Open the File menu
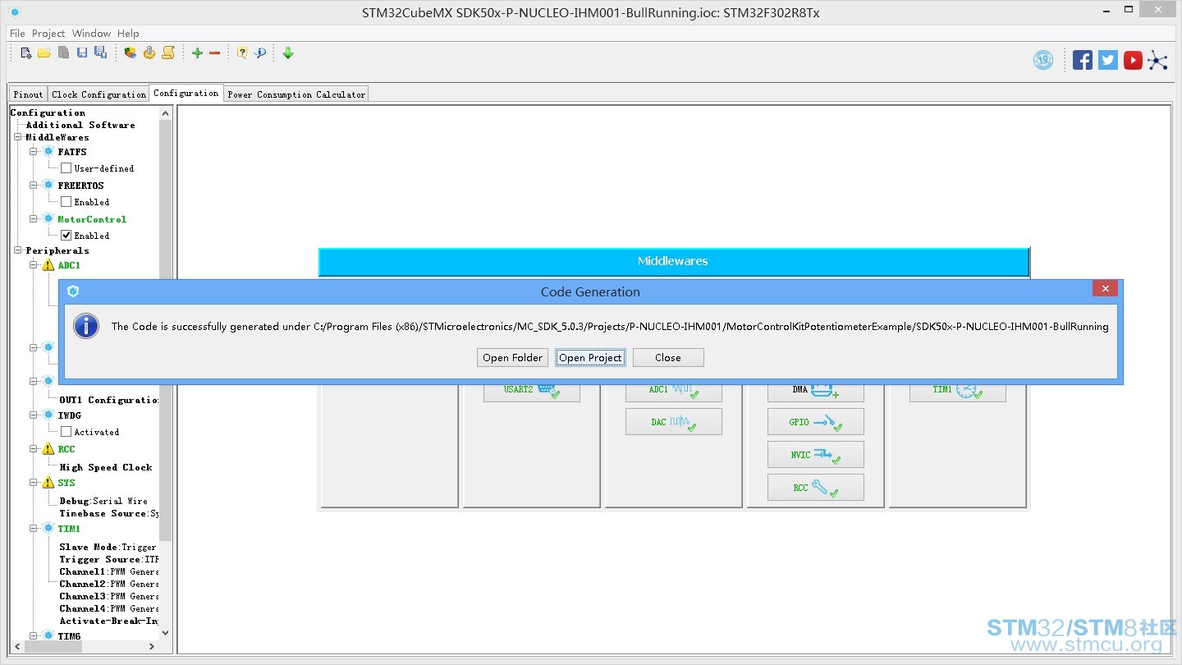 coord(17,34)
